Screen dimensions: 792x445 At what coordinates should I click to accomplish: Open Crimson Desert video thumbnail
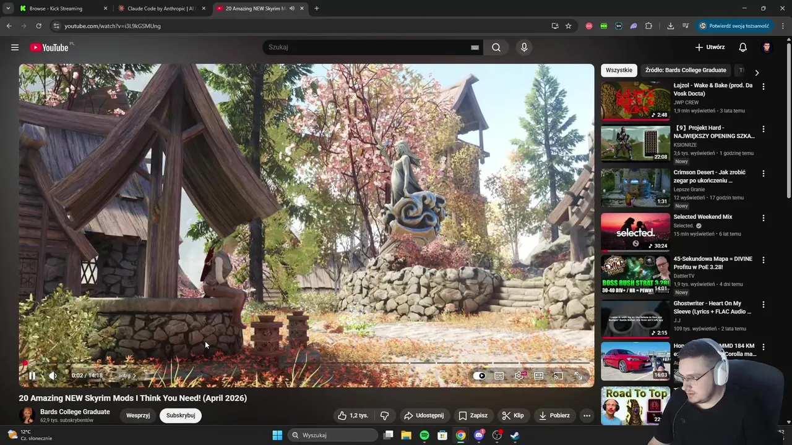pyautogui.click(x=635, y=188)
